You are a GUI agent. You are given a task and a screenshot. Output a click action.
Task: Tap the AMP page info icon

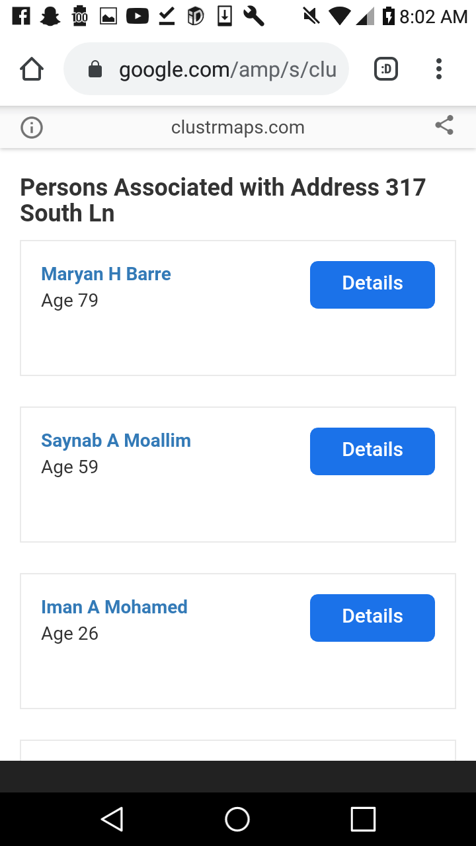32,128
